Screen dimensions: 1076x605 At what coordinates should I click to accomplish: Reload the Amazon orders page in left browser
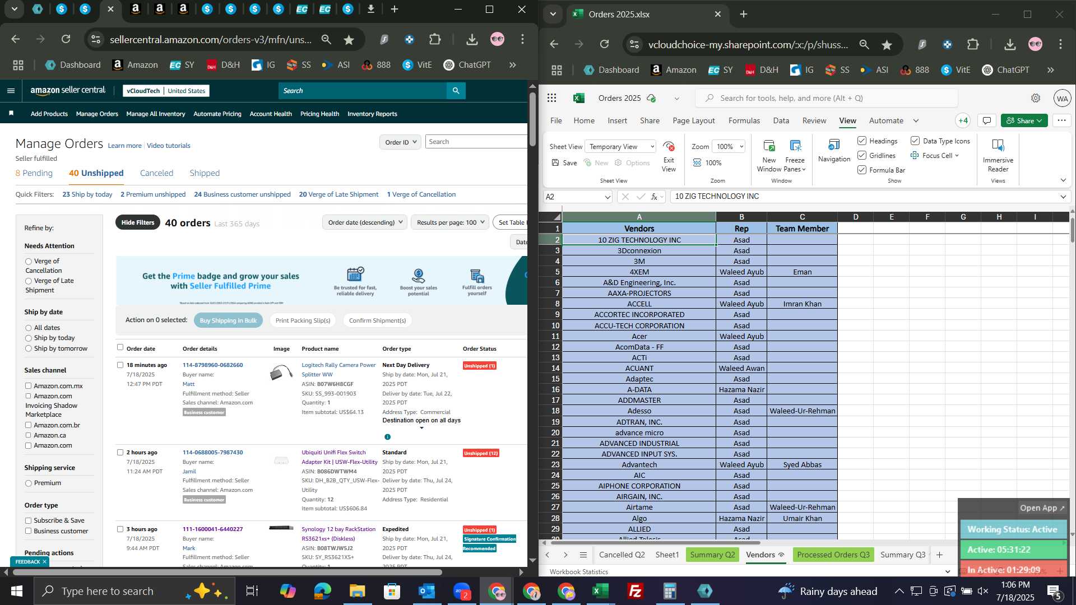66,39
